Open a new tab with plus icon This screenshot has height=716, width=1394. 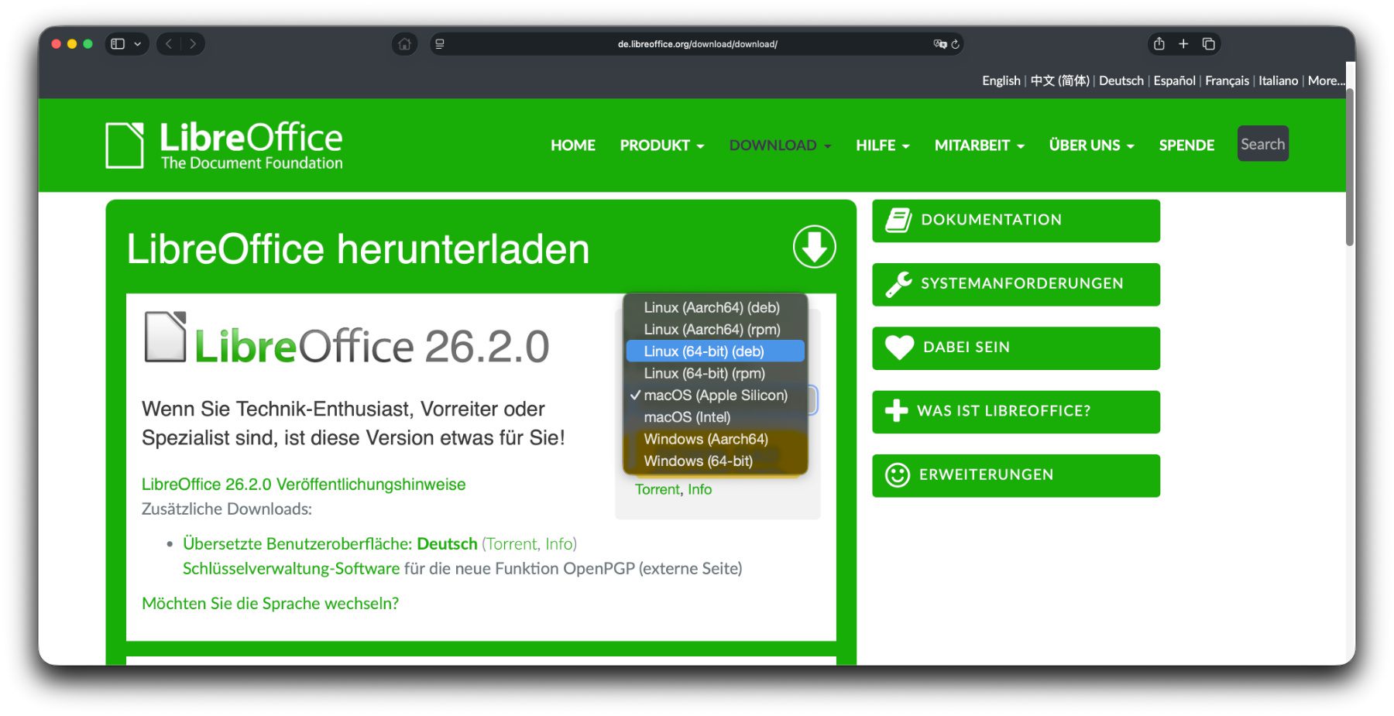pyautogui.click(x=1183, y=44)
